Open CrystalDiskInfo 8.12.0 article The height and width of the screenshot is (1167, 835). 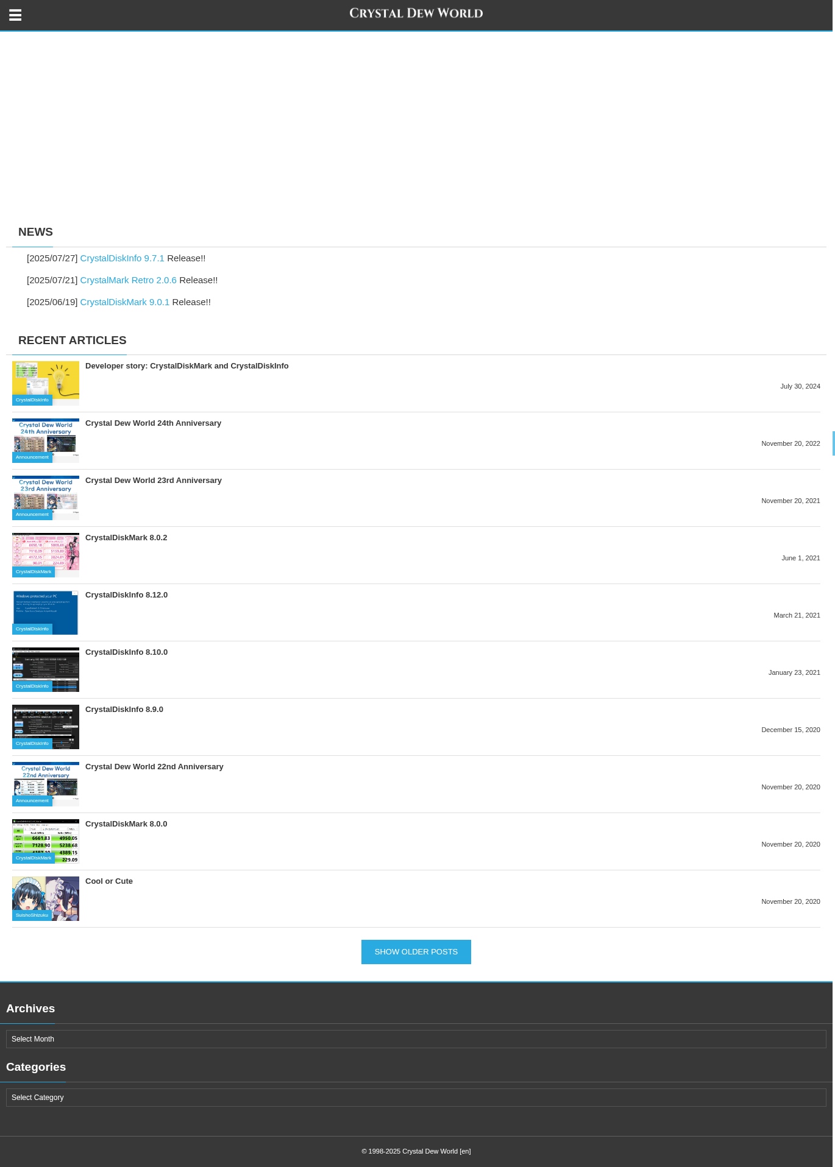tap(126, 595)
